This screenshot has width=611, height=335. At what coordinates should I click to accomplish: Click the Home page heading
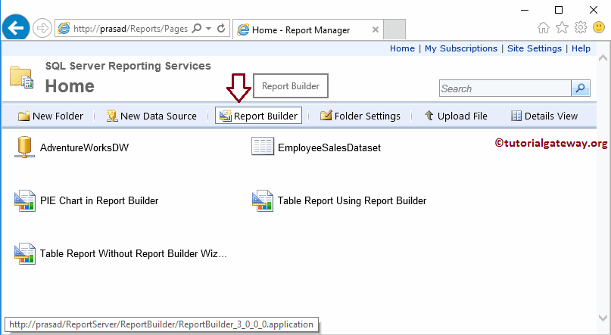click(x=70, y=86)
